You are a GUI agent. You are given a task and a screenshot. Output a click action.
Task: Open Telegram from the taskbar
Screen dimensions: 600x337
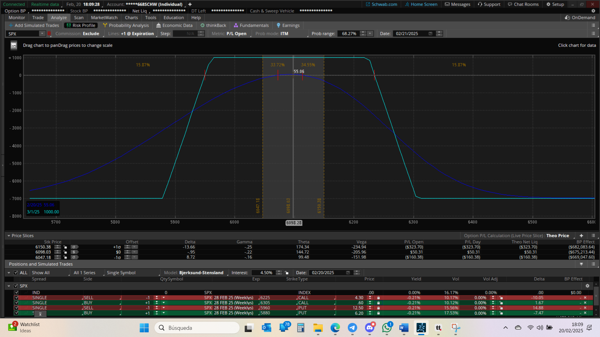352,328
